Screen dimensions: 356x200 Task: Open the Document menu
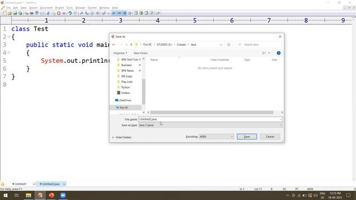[x=46, y=8]
